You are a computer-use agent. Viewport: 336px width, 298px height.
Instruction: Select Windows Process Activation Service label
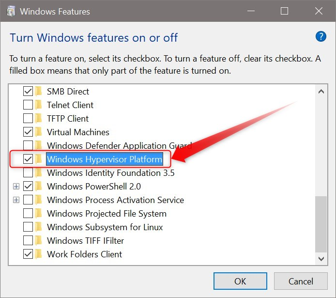(115, 200)
